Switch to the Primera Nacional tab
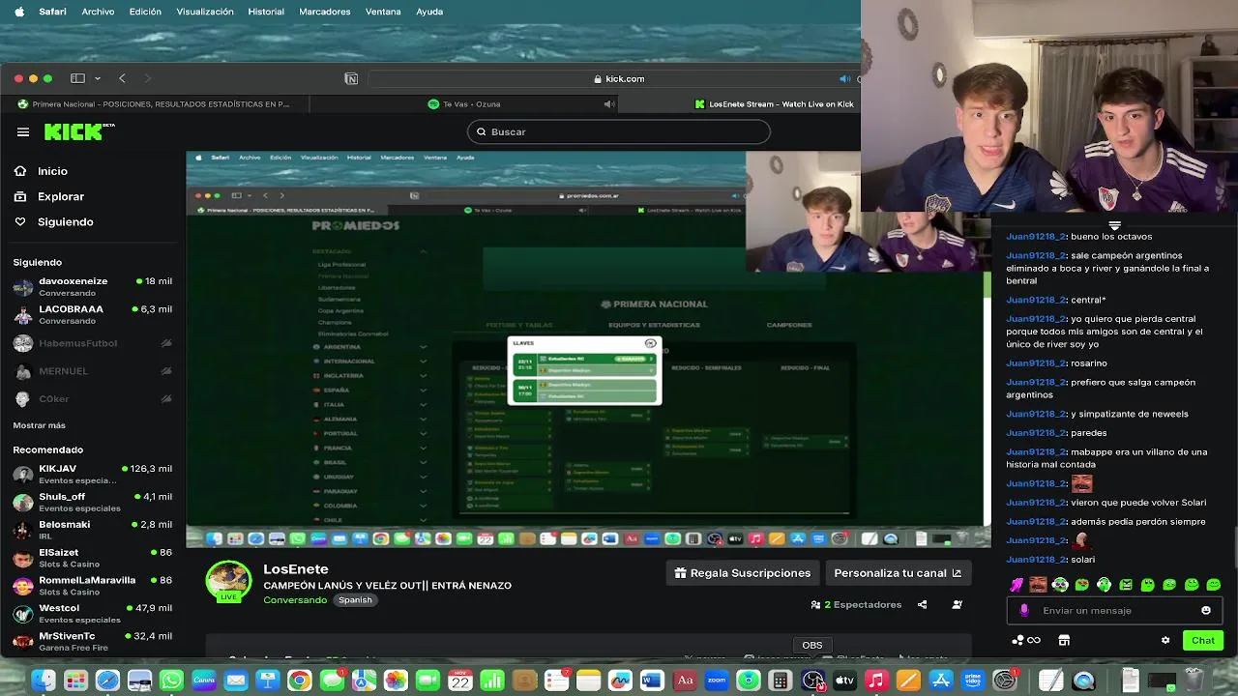This screenshot has height=696, width=1238. [x=153, y=103]
